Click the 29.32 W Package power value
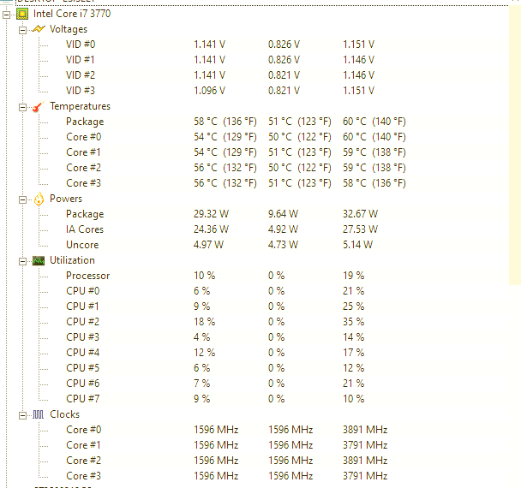 [x=212, y=214]
